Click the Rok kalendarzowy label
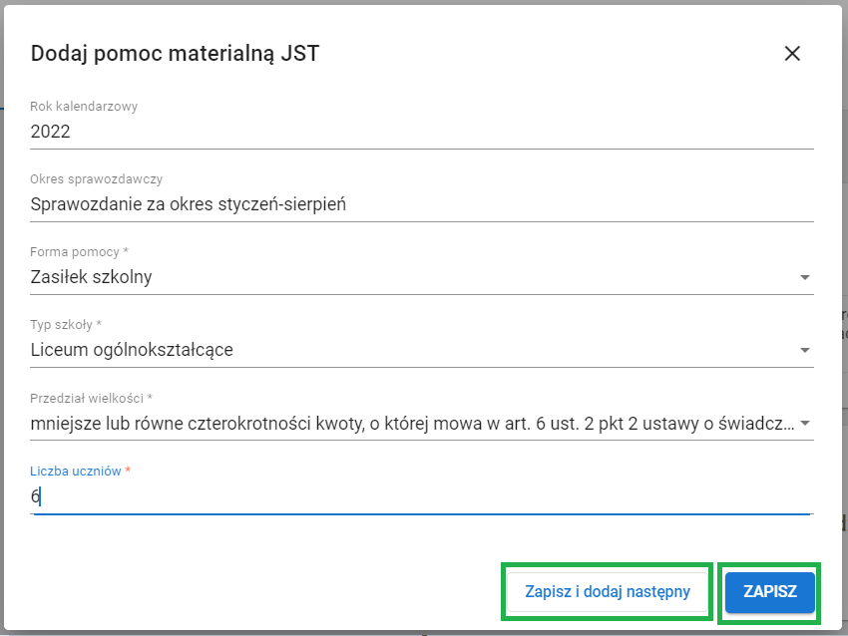 84,107
